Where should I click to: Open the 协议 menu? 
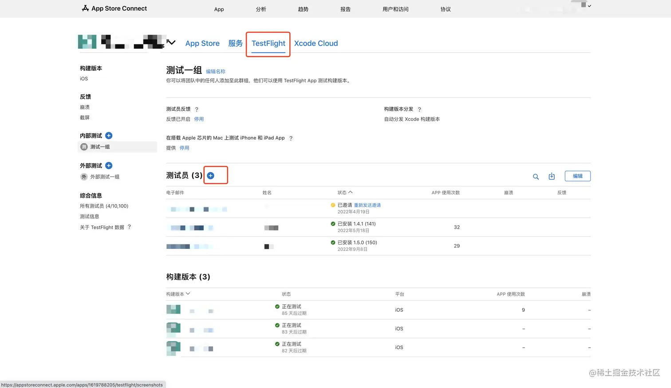click(x=446, y=9)
